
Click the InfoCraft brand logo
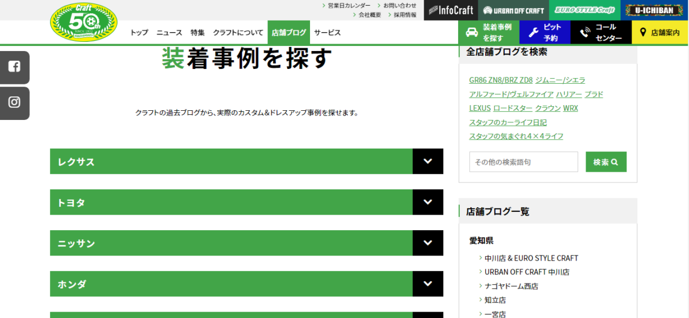pyautogui.click(x=451, y=10)
